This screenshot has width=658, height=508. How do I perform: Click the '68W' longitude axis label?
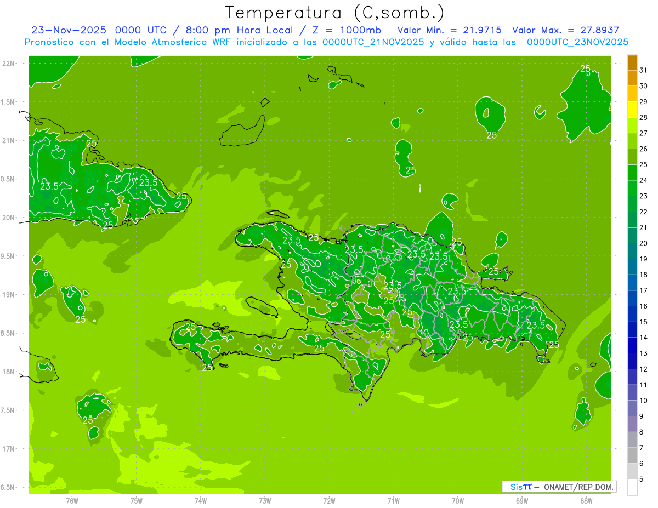586,501
